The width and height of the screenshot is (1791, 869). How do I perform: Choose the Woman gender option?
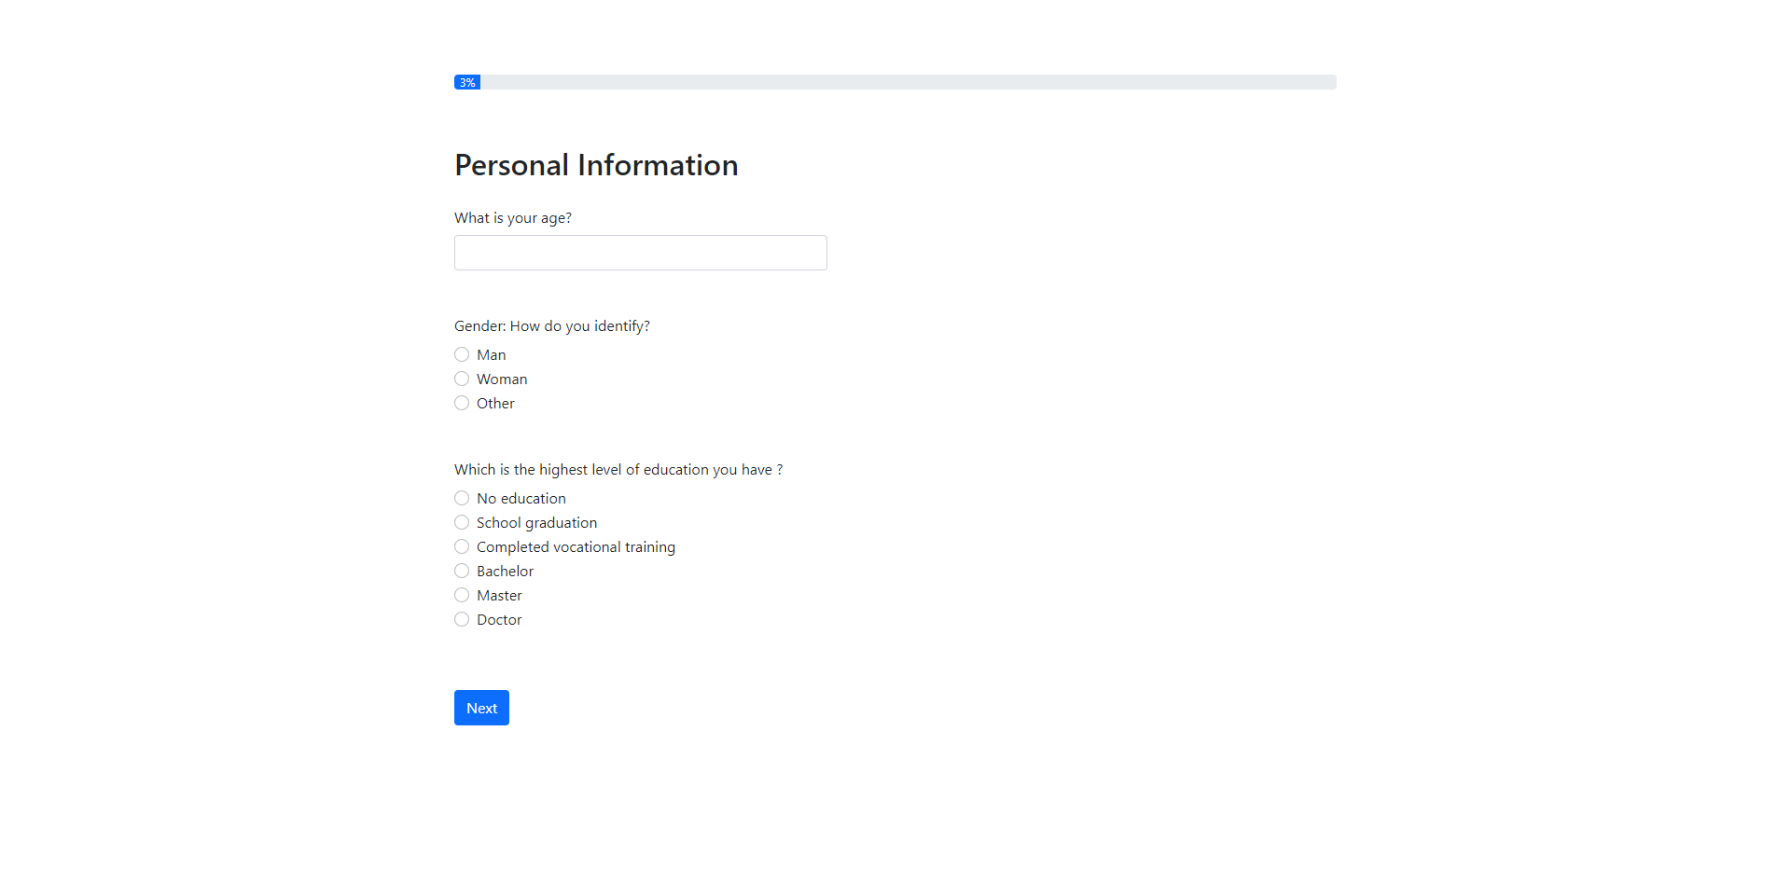coord(462,379)
